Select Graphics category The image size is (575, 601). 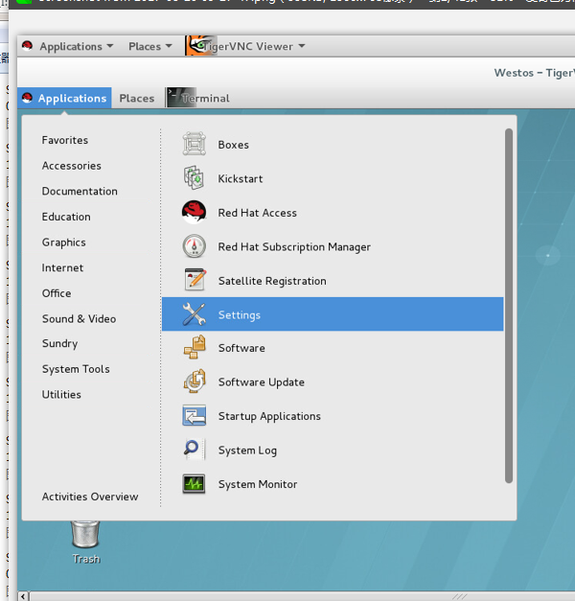tap(63, 243)
